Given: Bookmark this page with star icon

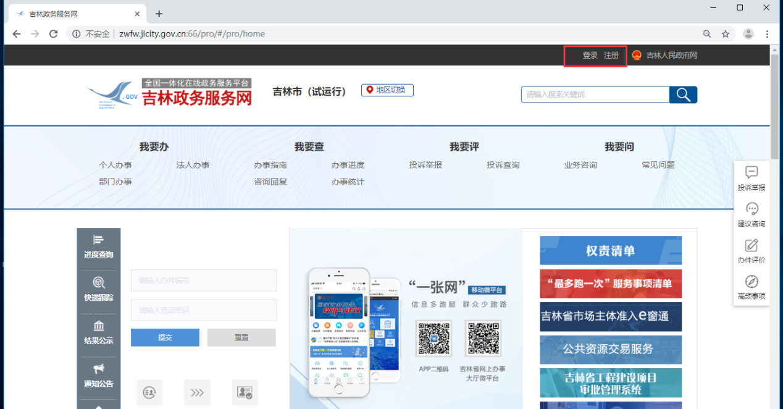Looking at the screenshot, I should coord(726,34).
